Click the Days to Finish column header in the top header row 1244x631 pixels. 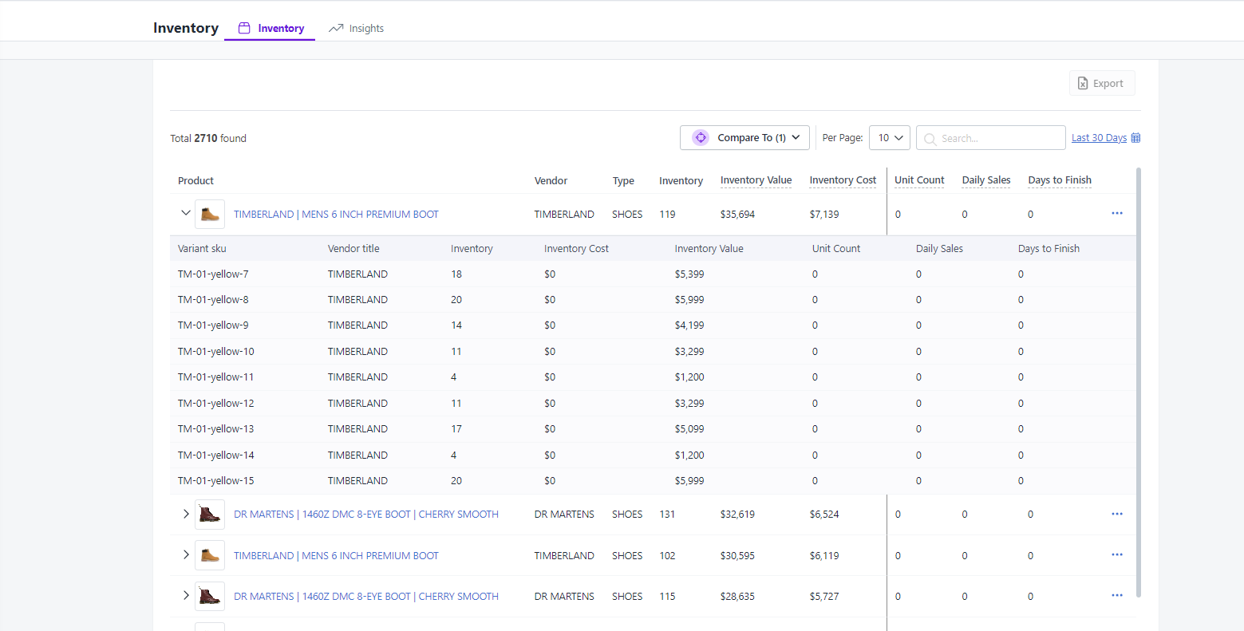click(1060, 180)
